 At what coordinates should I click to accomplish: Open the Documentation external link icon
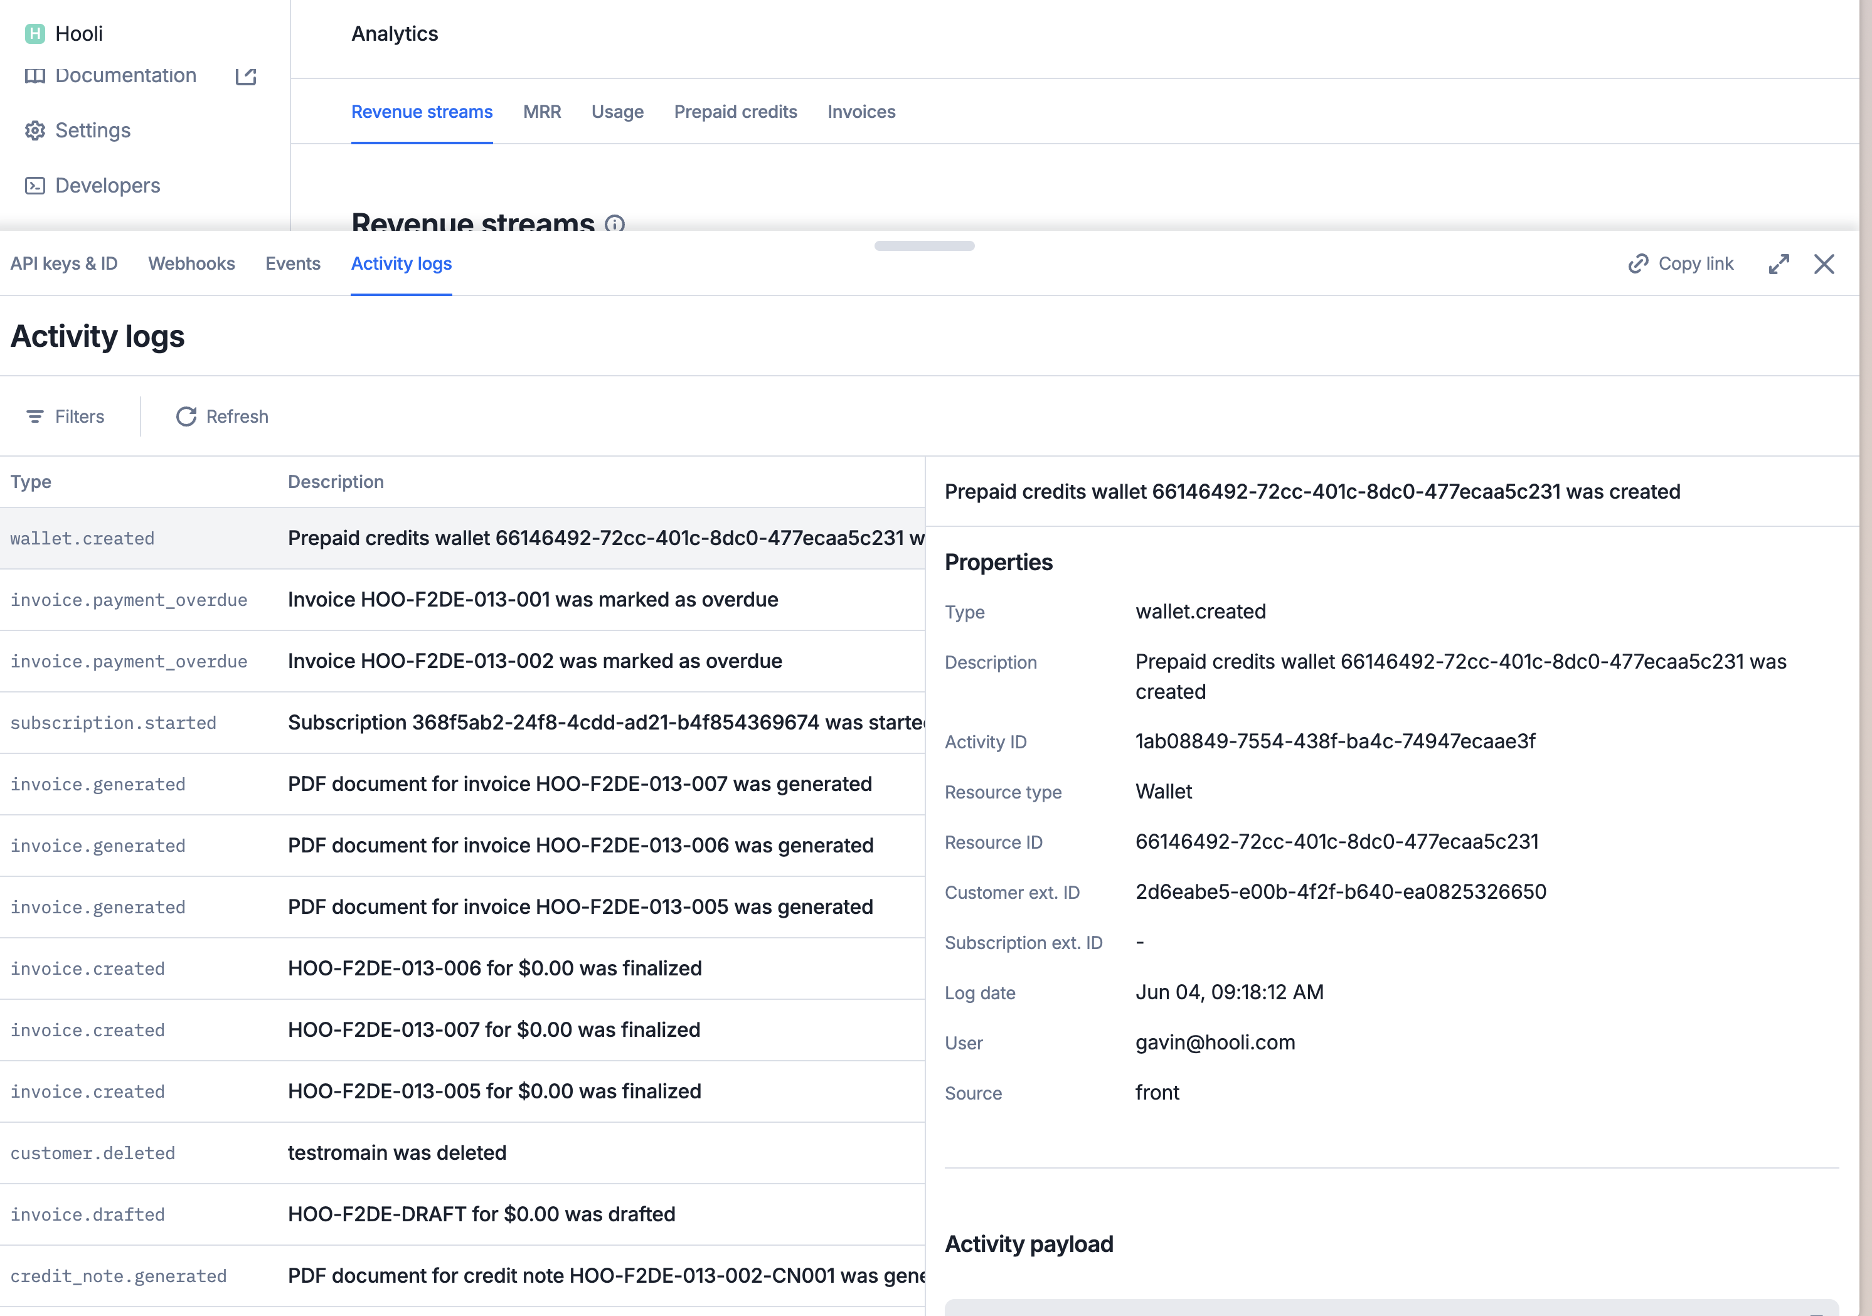click(x=246, y=76)
